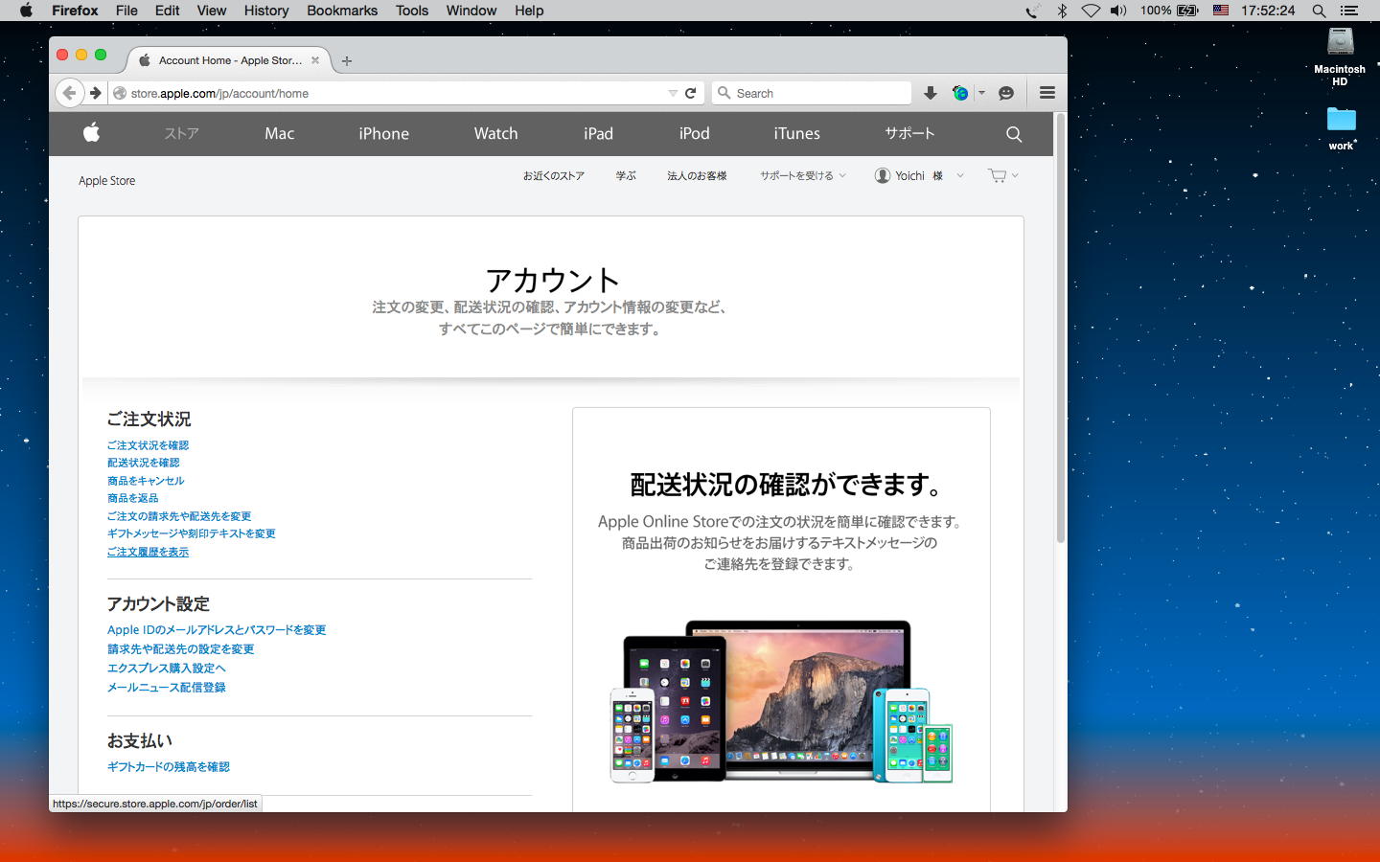
Task: Open the Edit menu
Action: (167, 11)
